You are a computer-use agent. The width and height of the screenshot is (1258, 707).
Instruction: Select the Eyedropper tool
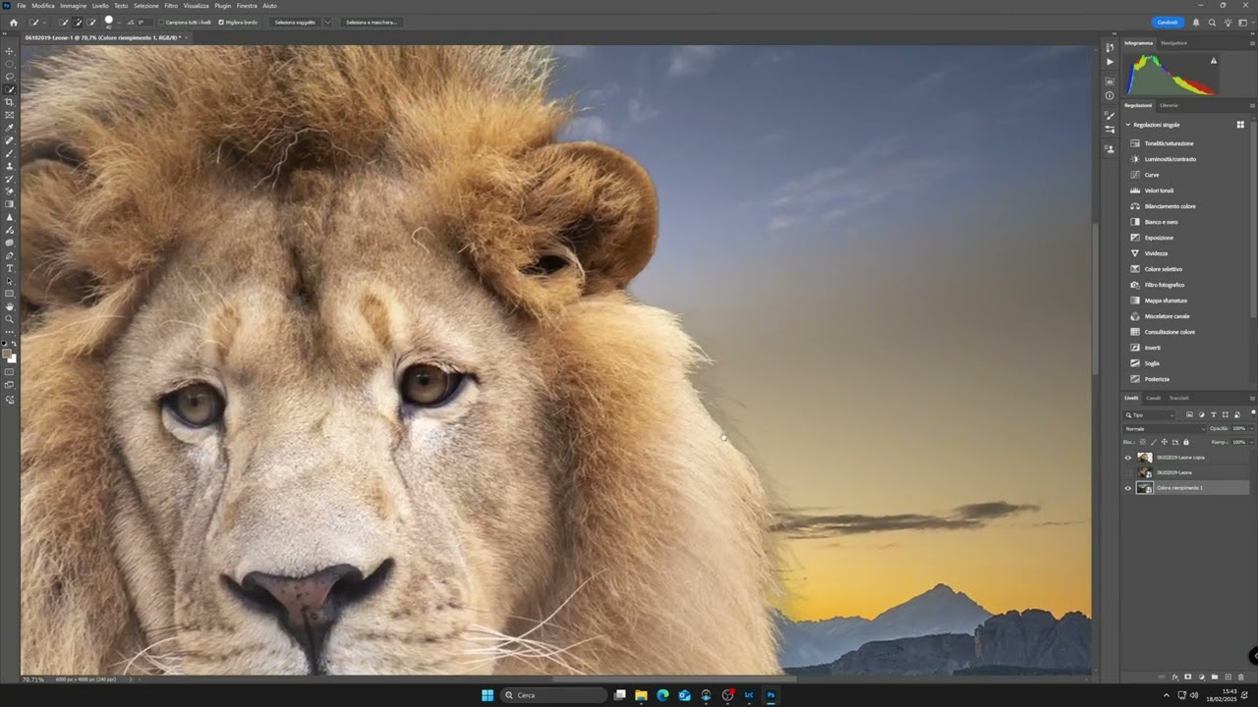coord(10,128)
